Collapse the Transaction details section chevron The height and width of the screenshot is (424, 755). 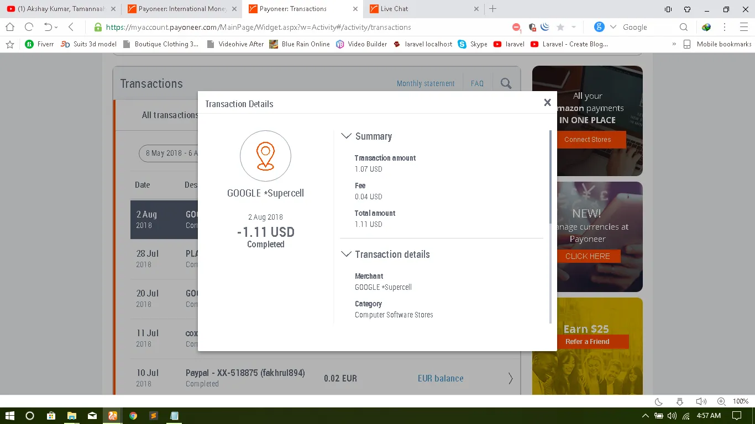pos(347,255)
